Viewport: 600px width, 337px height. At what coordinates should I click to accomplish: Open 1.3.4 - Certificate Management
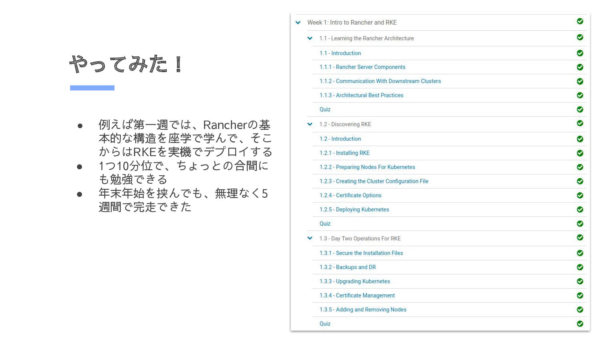click(x=357, y=295)
